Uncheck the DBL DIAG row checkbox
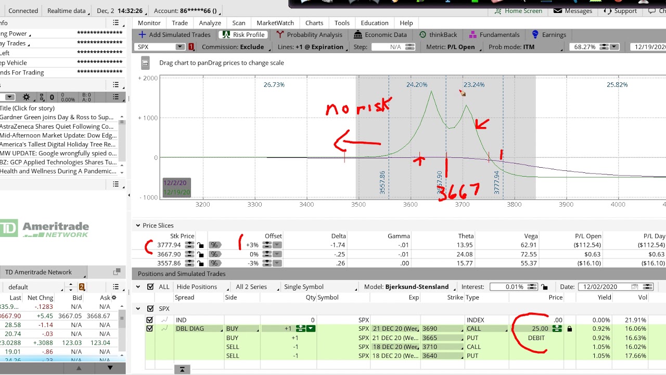 click(150, 329)
